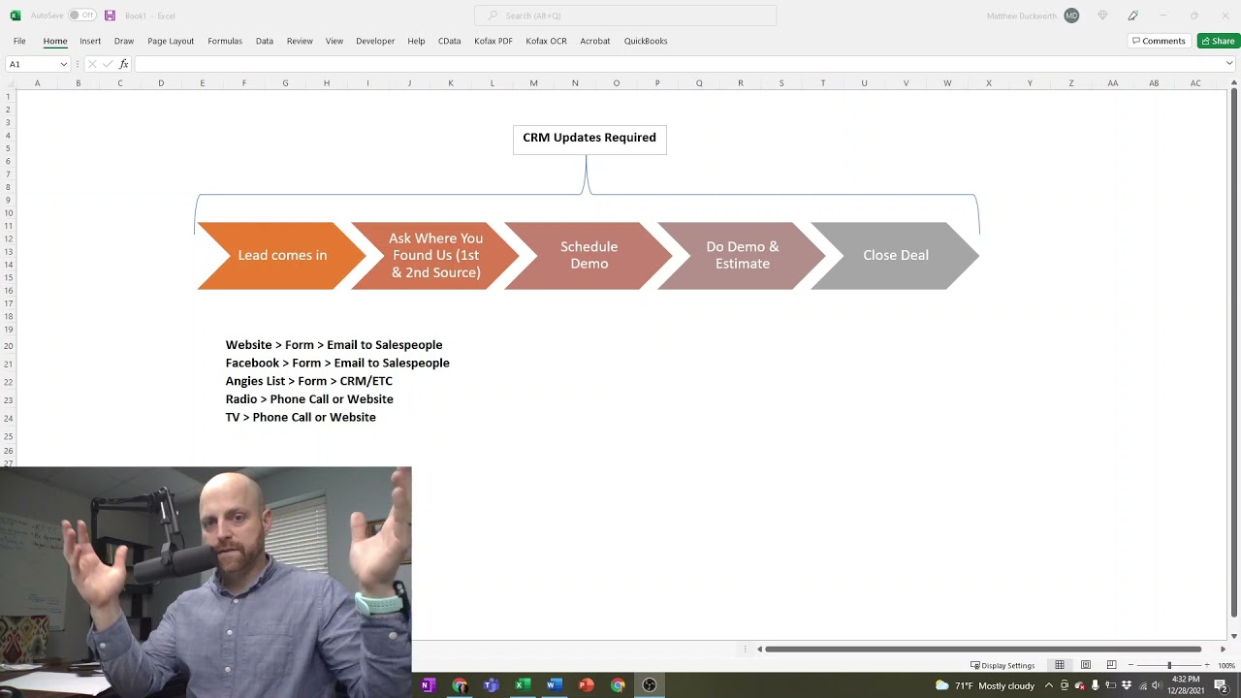Open the Data ribbon tab
Screen dimensions: 1241x698
[x=265, y=41]
